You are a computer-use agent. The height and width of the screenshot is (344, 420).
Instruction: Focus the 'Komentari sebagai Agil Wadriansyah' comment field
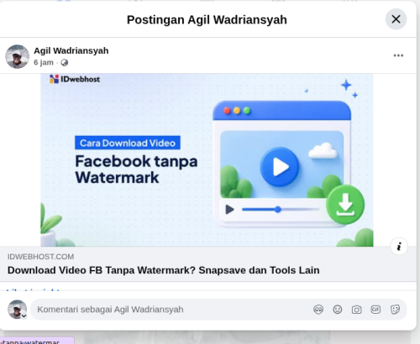point(171,310)
